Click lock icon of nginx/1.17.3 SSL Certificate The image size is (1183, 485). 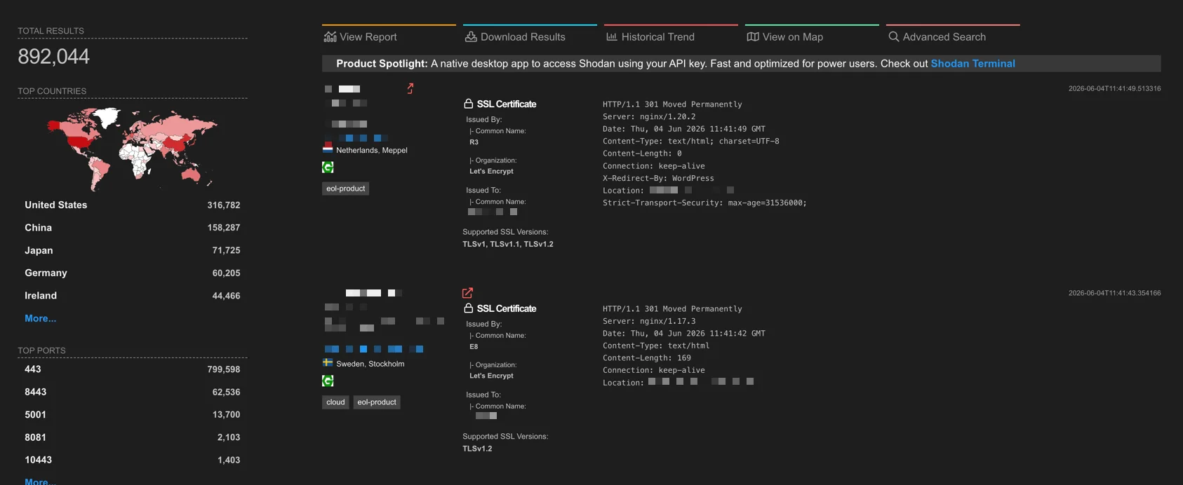[468, 308]
